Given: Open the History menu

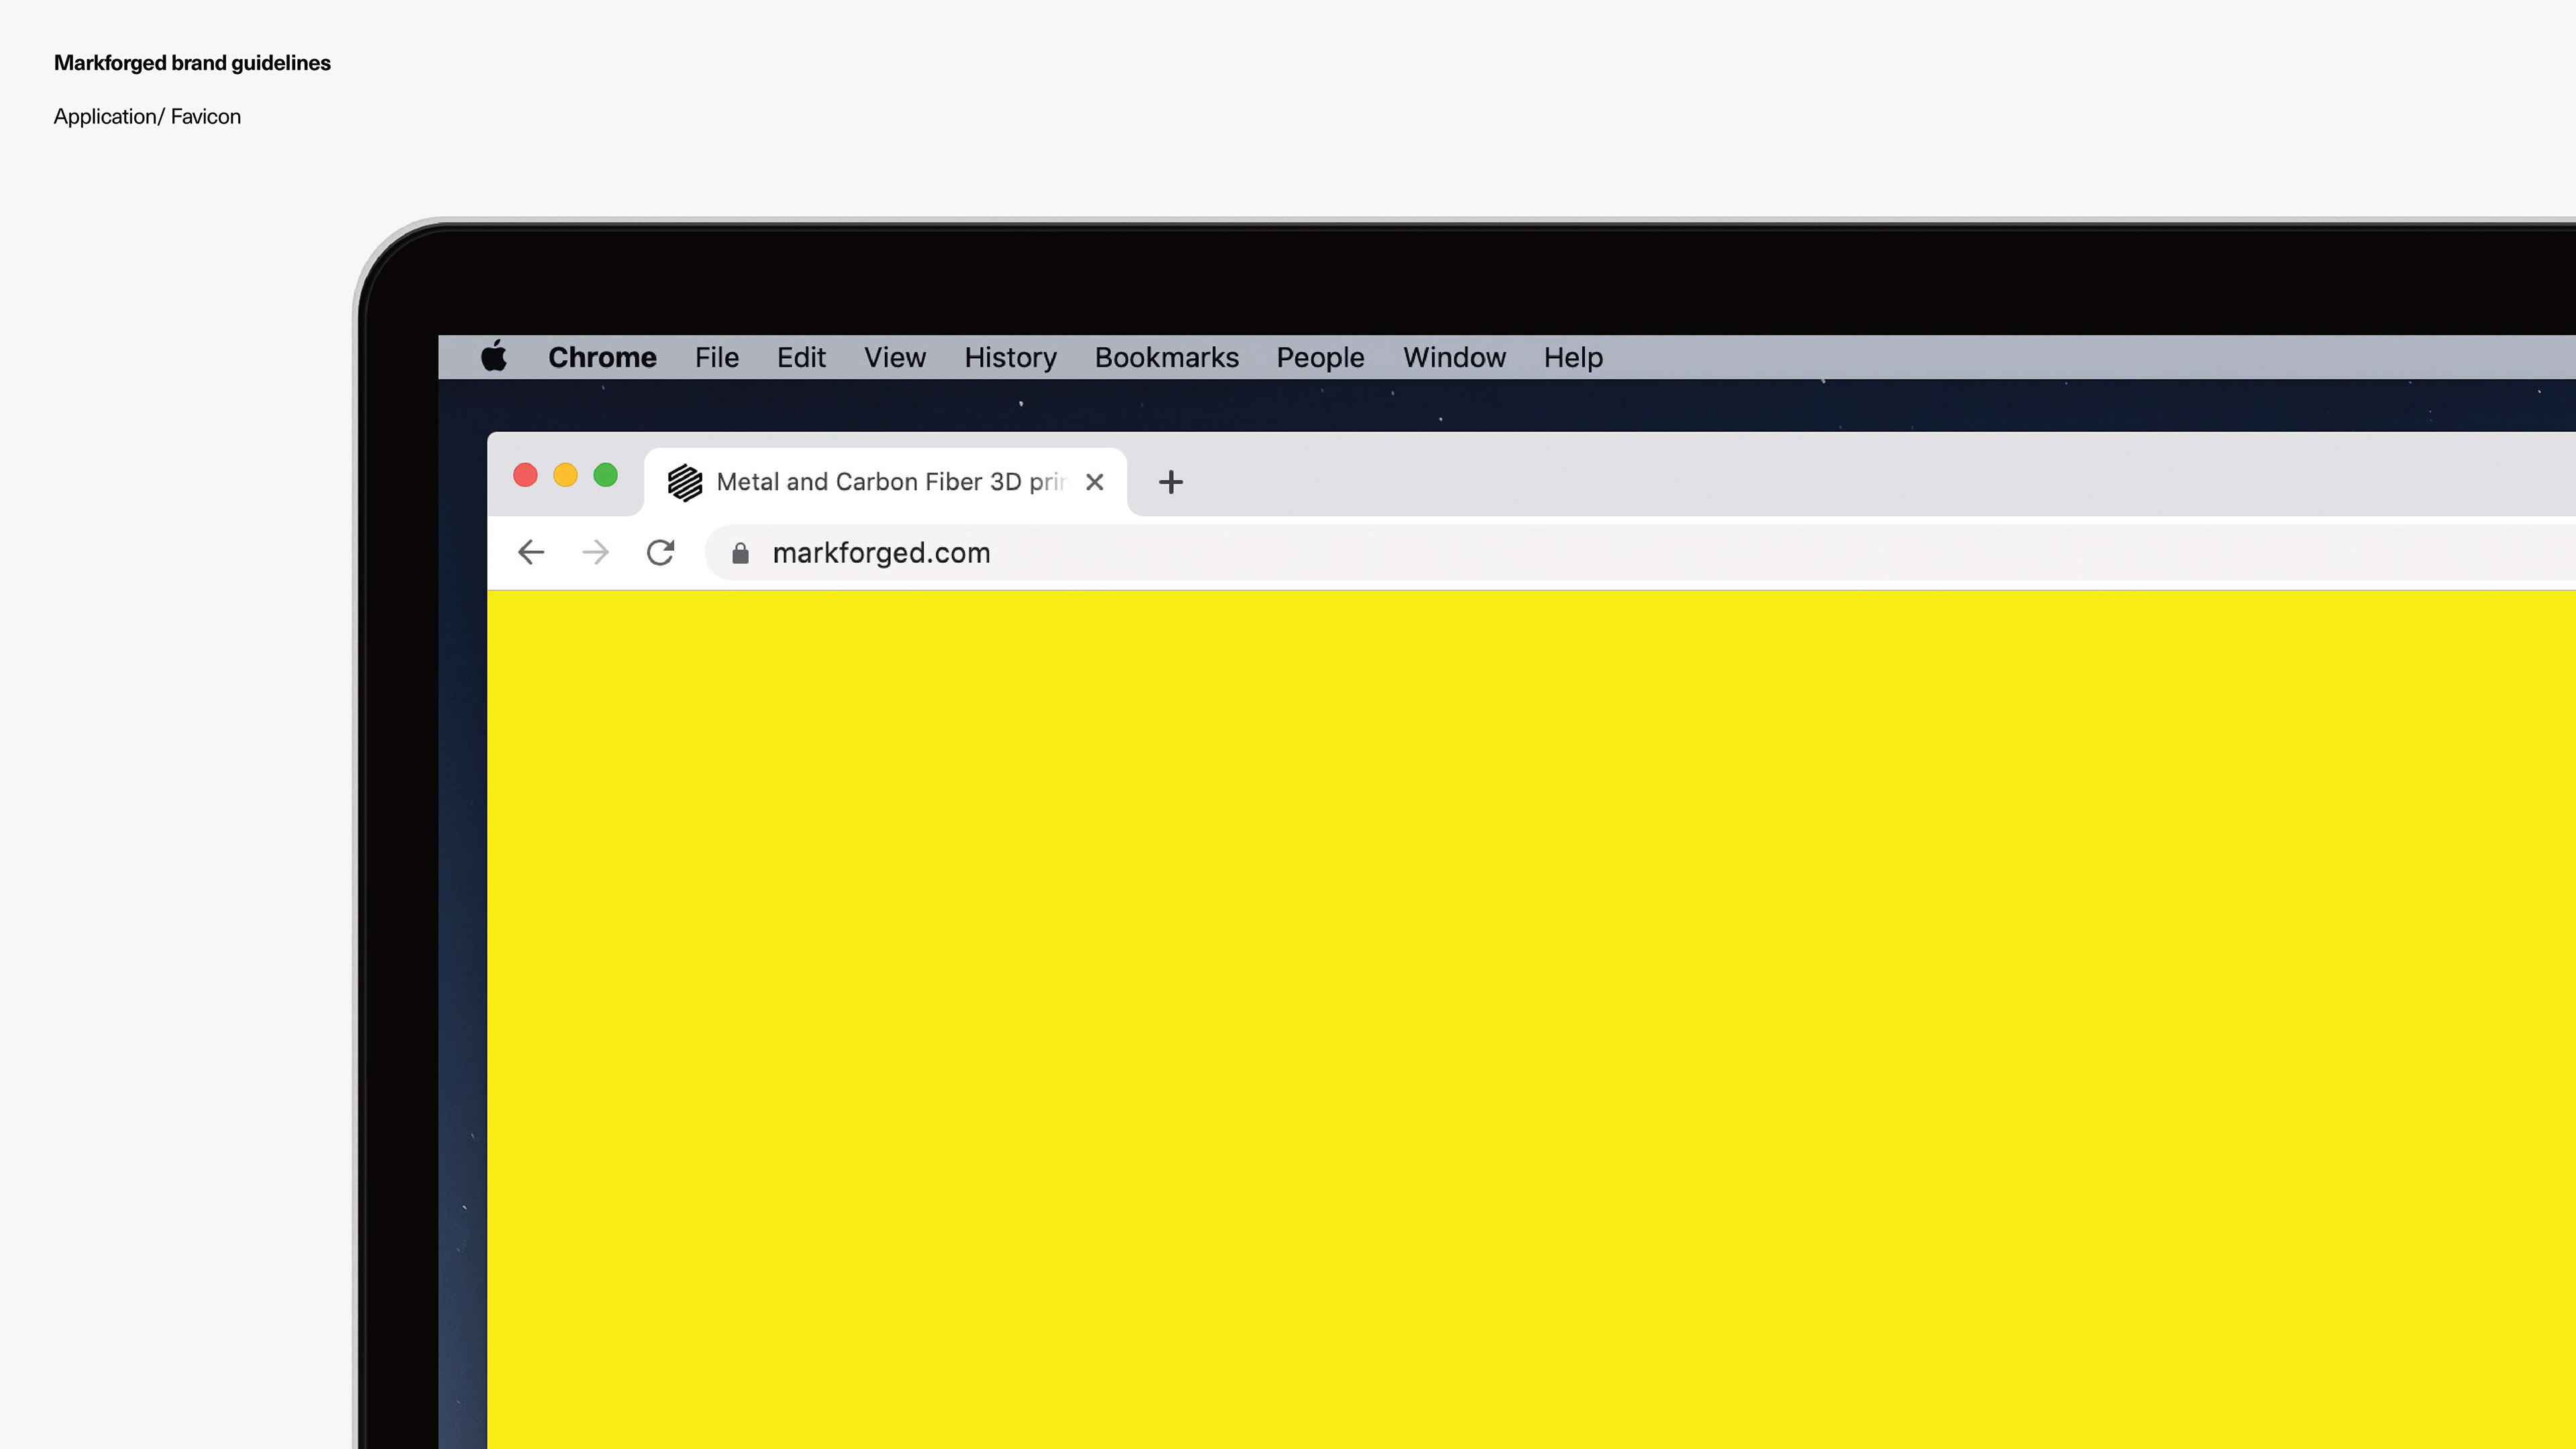Looking at the screenshot, I should 1010,357.
